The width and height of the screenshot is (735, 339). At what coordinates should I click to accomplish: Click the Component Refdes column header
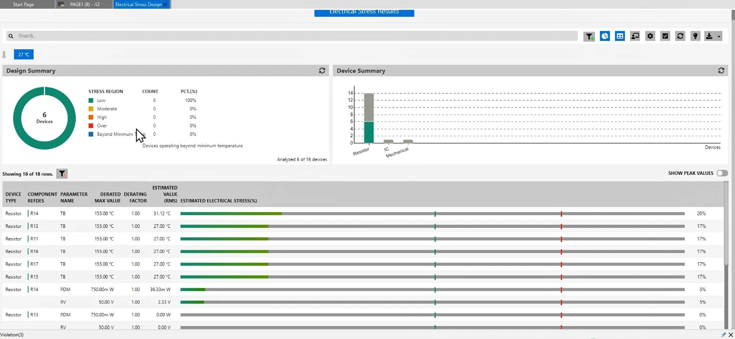(42, 198)
